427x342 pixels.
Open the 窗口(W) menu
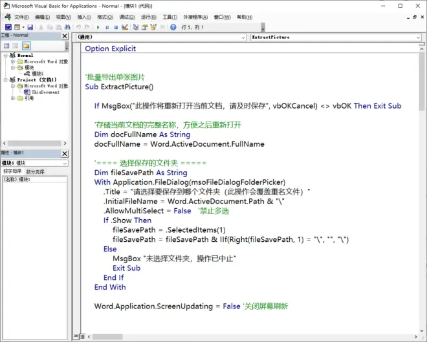coord(222,17)
